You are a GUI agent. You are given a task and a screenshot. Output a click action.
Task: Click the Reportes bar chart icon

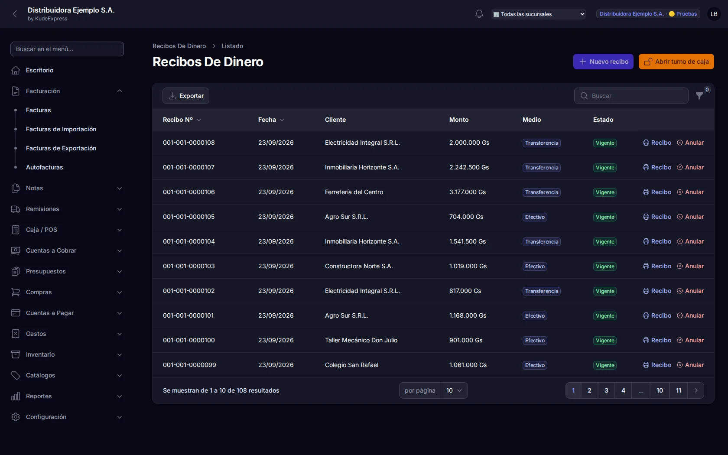pyautogui.click(x=16, y=396)
